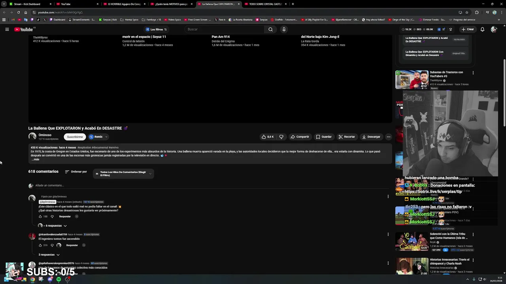Open the system tray volume icon

click(x=485, y=279)
